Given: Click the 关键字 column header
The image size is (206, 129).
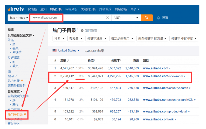Looking at the screenshot, I should pyautogui.click(x=116, y=60).
